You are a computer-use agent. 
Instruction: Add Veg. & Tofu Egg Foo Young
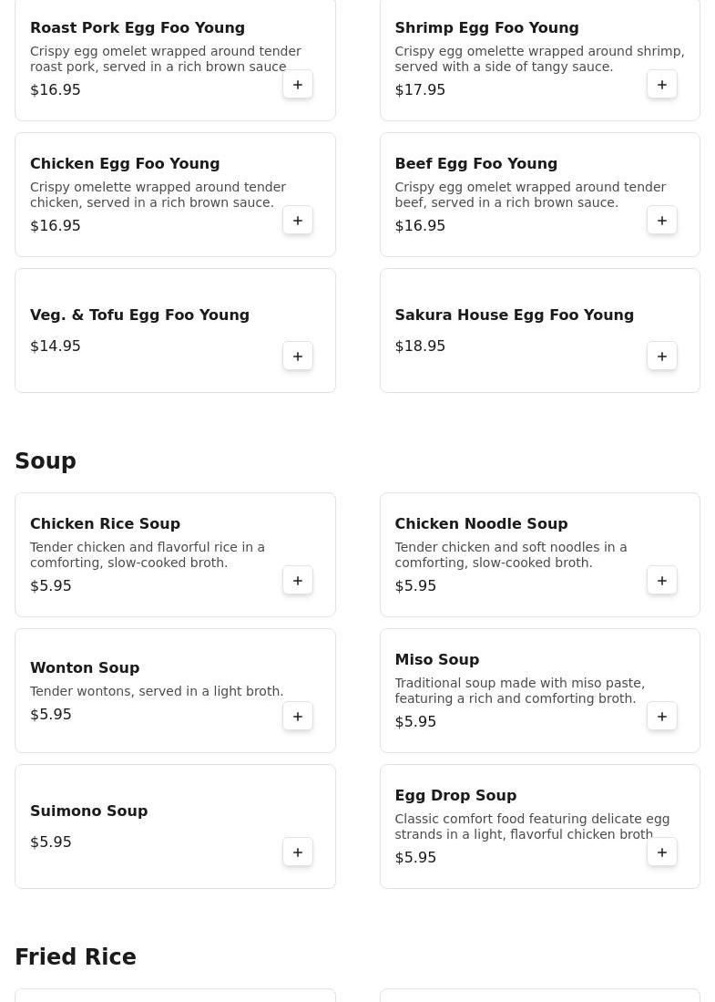[298, 356]
